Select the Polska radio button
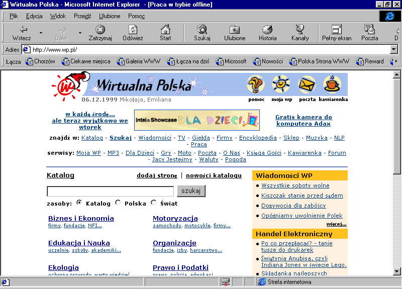This screenshot has width=402, height=289. (x=118, y=203)
